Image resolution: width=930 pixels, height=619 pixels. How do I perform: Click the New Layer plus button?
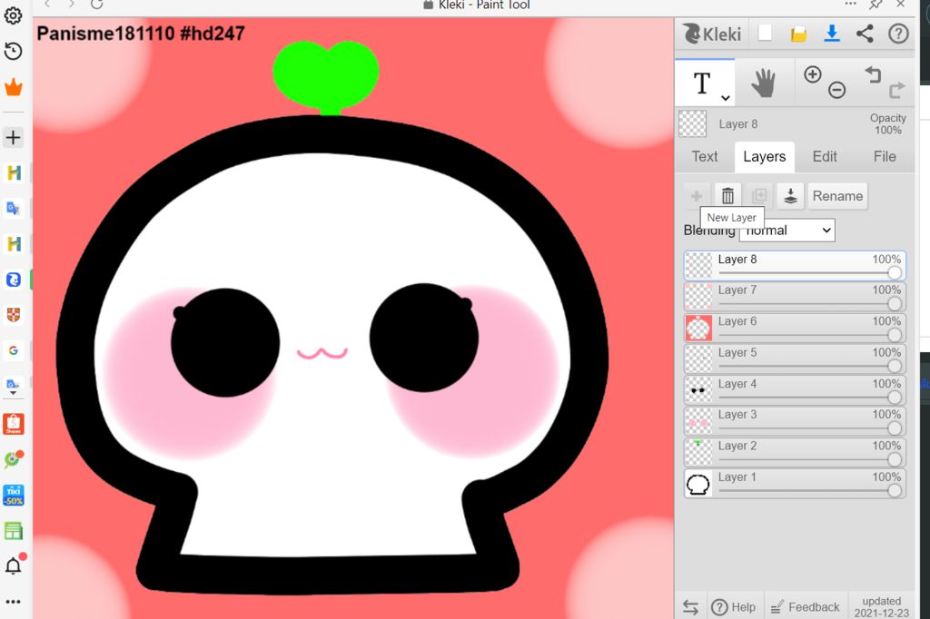click(697, 196)
